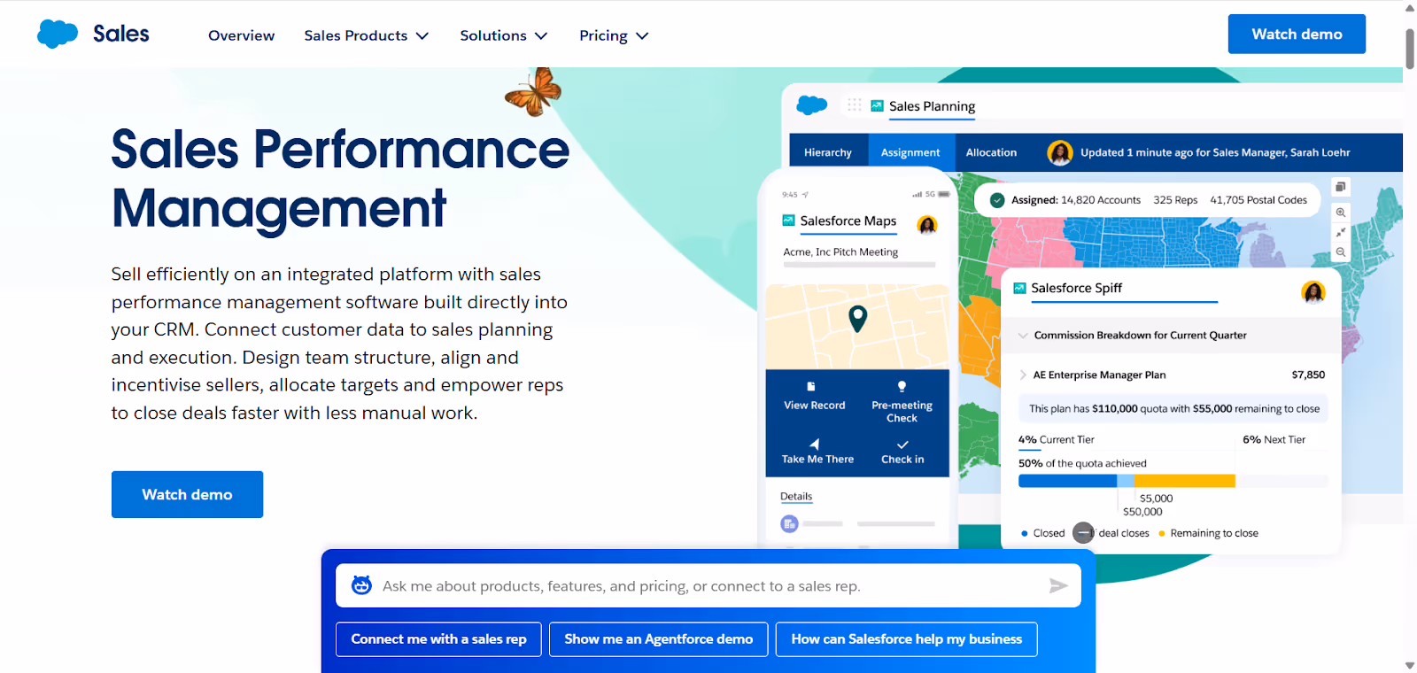The width and height of the screenshot is (1417, 673).
Task: Click the Salesforce Maps title text
Action: [x=848, y=220]
